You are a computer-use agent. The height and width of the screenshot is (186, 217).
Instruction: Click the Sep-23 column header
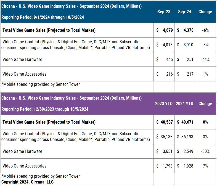164,12
